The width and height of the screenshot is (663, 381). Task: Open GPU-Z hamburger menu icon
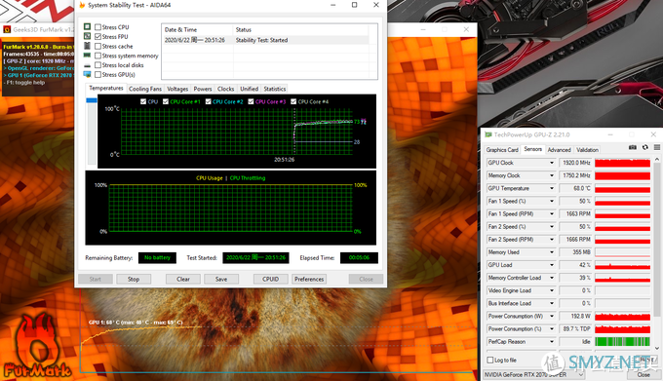[656, 147]
